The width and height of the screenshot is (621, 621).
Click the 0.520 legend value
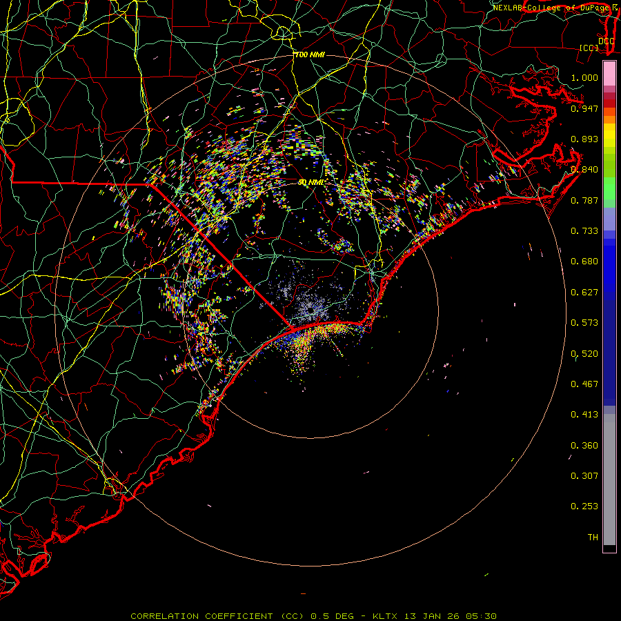584,354
